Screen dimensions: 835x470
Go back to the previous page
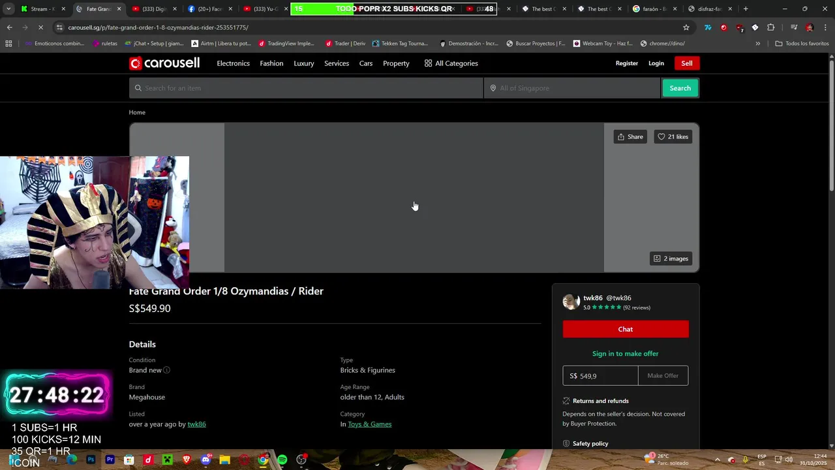pos(9,27)
